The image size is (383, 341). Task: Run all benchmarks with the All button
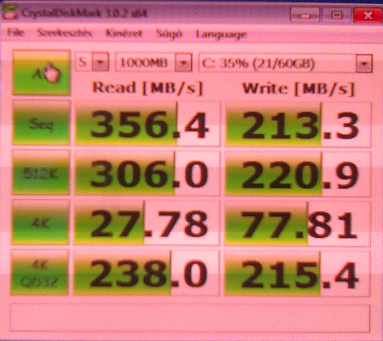41,72
